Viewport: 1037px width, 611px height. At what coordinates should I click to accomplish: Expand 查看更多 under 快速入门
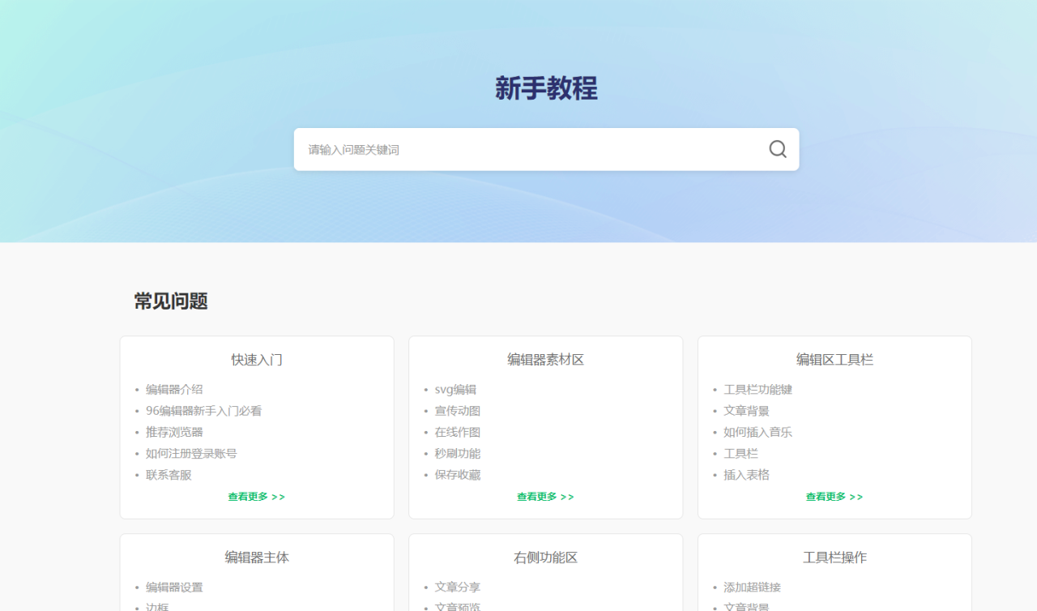click(x=256, y=497)
